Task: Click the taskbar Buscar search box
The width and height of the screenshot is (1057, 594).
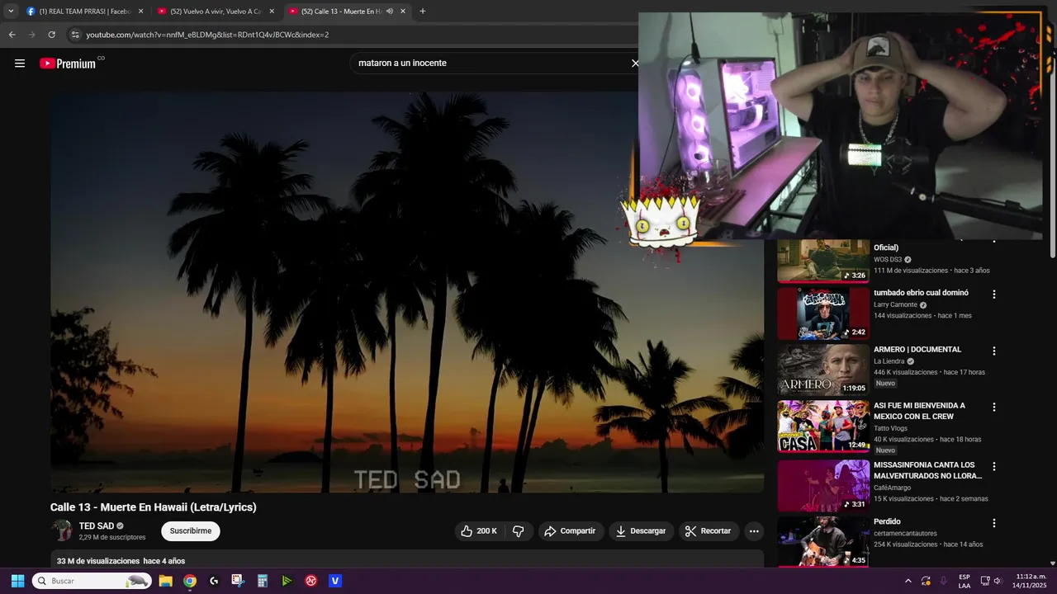Action: click(x=92, y=581)
